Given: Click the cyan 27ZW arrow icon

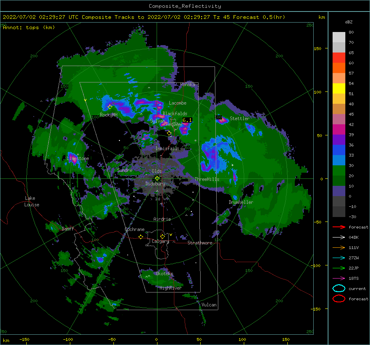Looking at the screenshot, I should pos(339,258).
